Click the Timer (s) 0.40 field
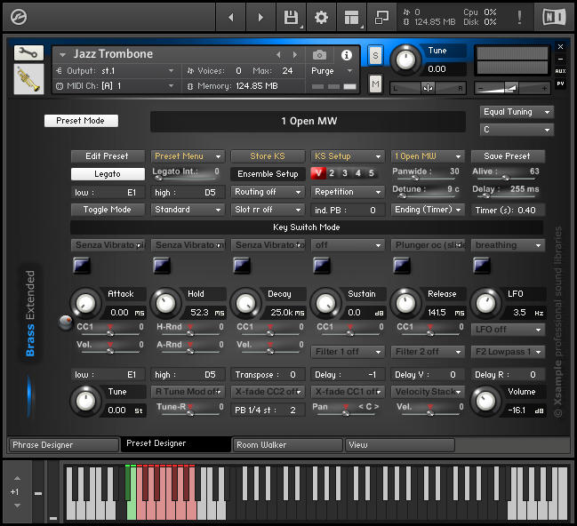Image resolution: width=577 pixels, height=526 pixels. [508, 211]
